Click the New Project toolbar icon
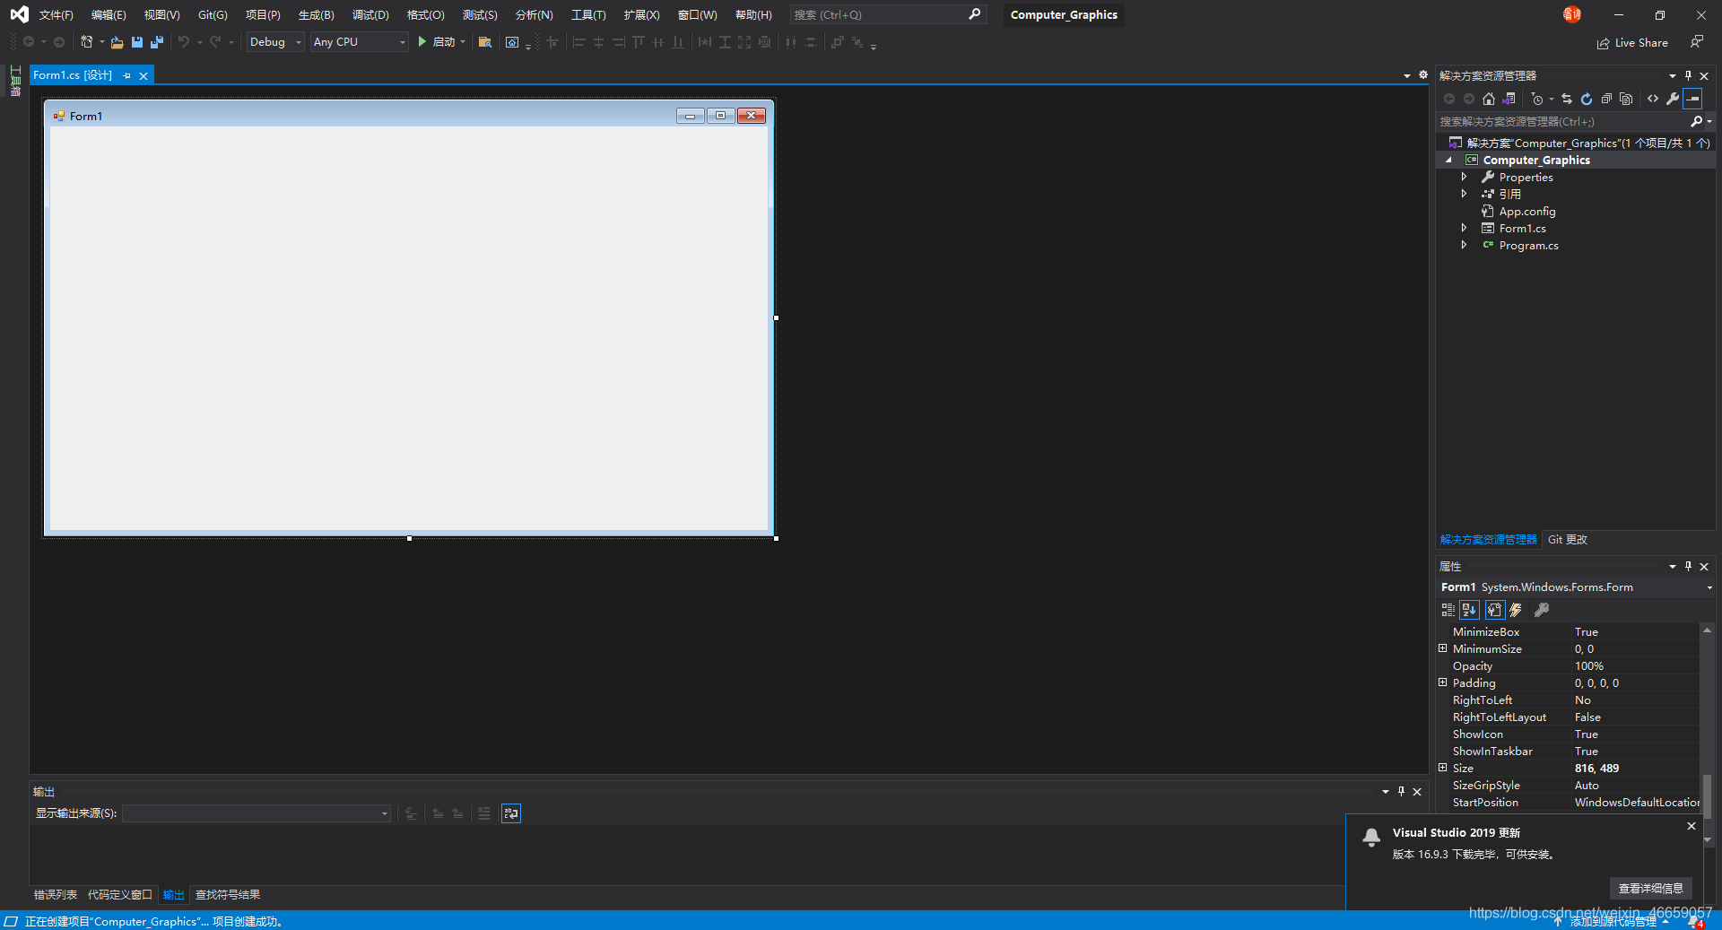The height and width of the screenshot is (930, 1722). pos(87,42)
